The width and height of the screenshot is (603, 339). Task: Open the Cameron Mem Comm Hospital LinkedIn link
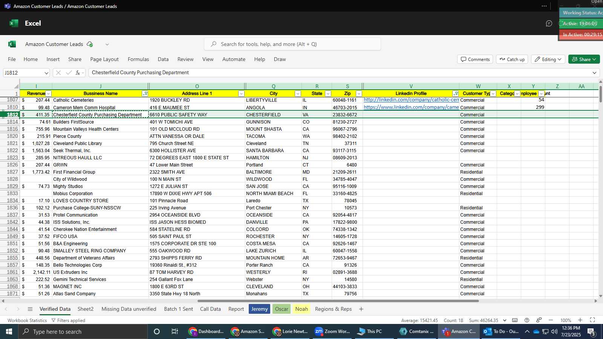point(411,107)
